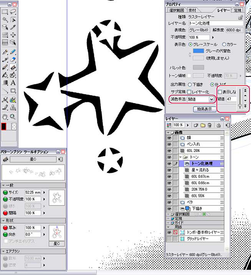Collapse the トーン folder in layer list

pos(180,157)
